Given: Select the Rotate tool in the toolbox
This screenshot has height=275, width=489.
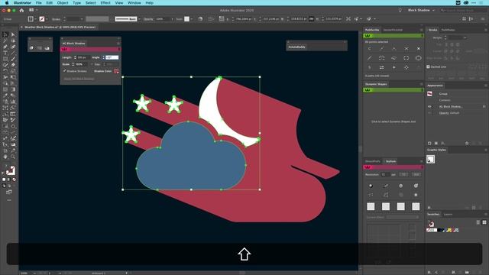Looking at the screenshot, I should click(5, 71).
